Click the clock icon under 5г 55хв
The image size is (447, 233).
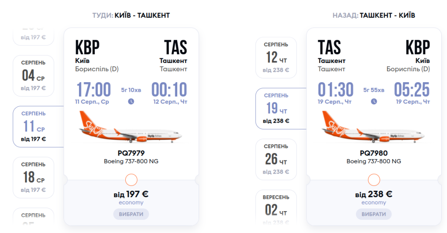pos(374,101)
